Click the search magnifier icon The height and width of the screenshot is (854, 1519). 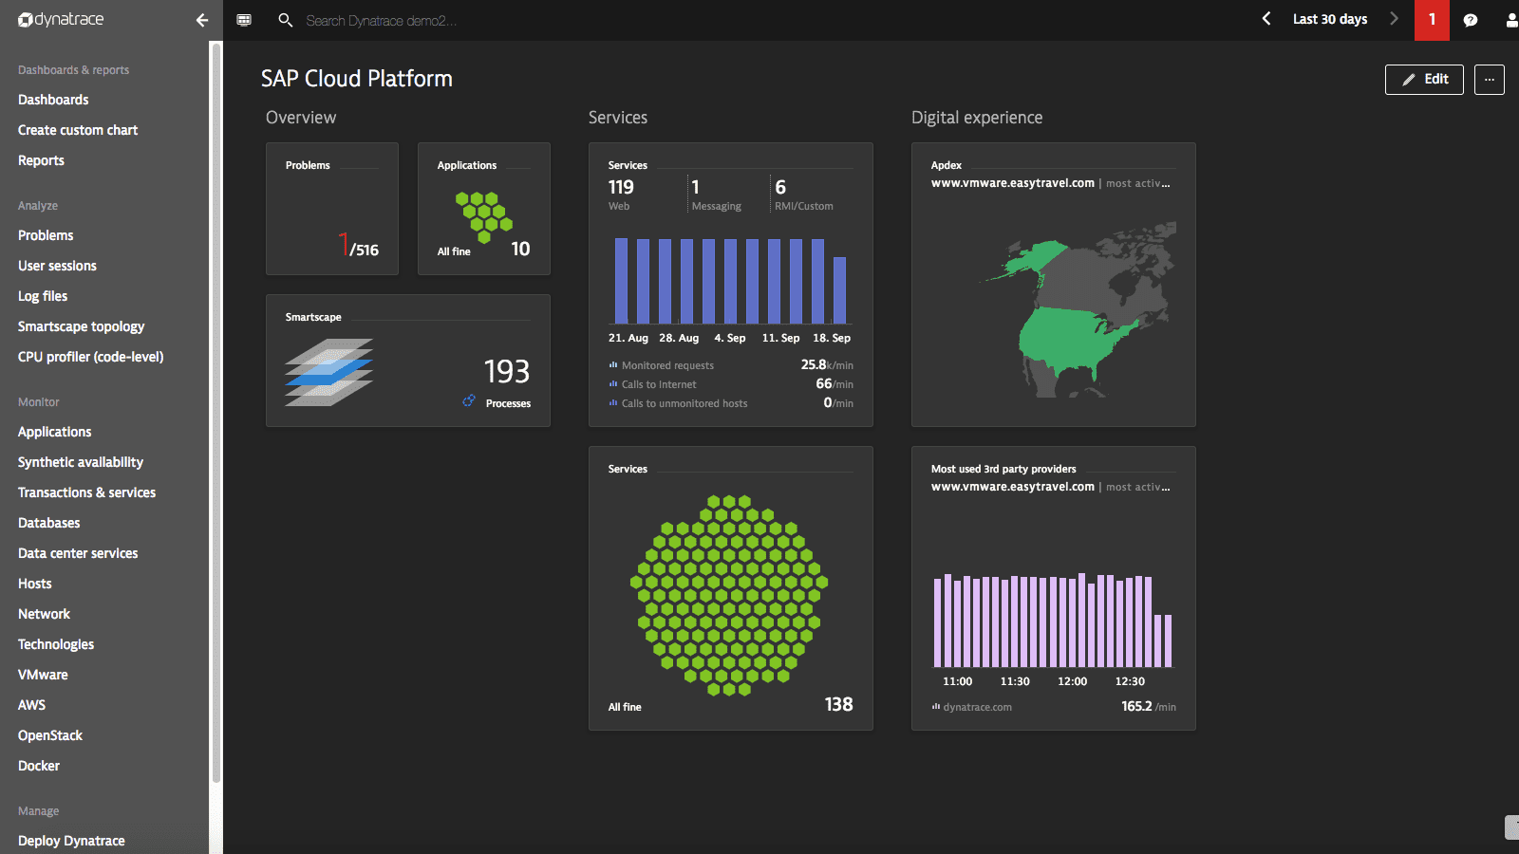click(285, 20)
